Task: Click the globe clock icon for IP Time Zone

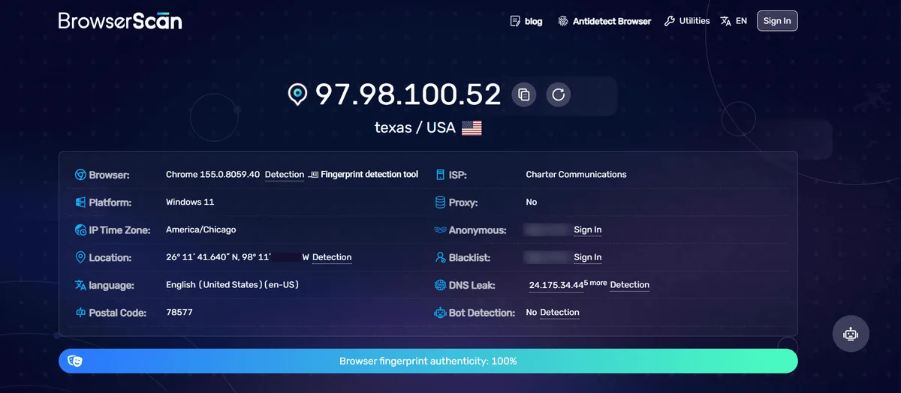Action: click(x=80, y=230)
